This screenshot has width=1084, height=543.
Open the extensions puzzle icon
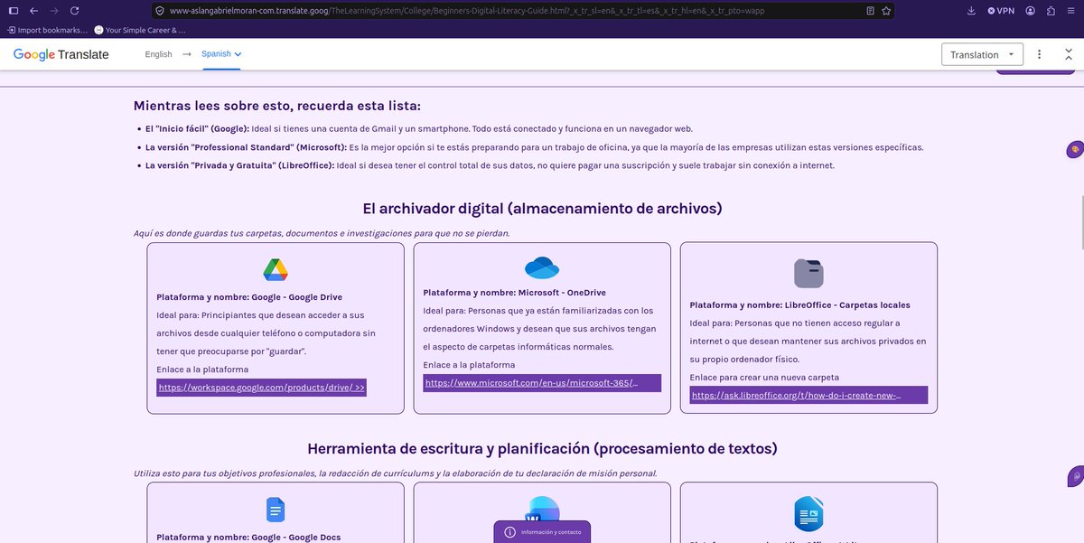point(1050,11)
